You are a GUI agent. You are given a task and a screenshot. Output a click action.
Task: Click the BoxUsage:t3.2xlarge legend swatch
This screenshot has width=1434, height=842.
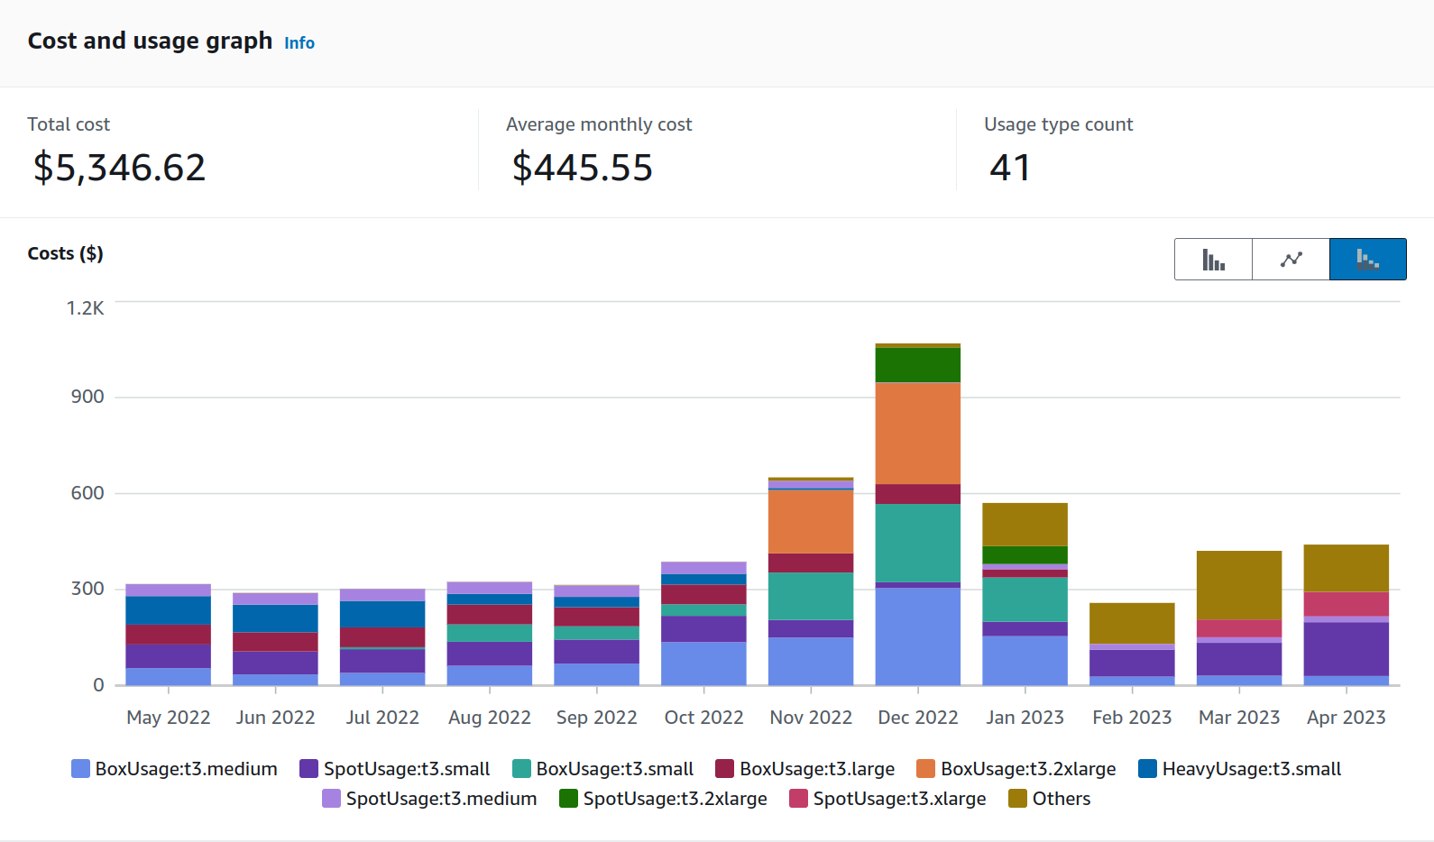[x=925, y=769]
